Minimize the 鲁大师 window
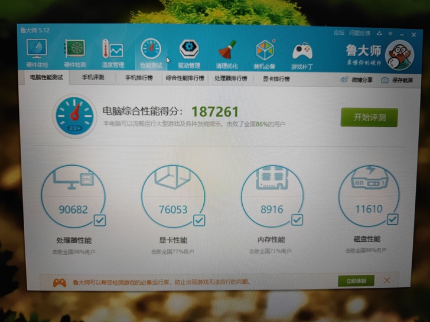The height and width of the screenshot is (322, 430). coord(402,34)
